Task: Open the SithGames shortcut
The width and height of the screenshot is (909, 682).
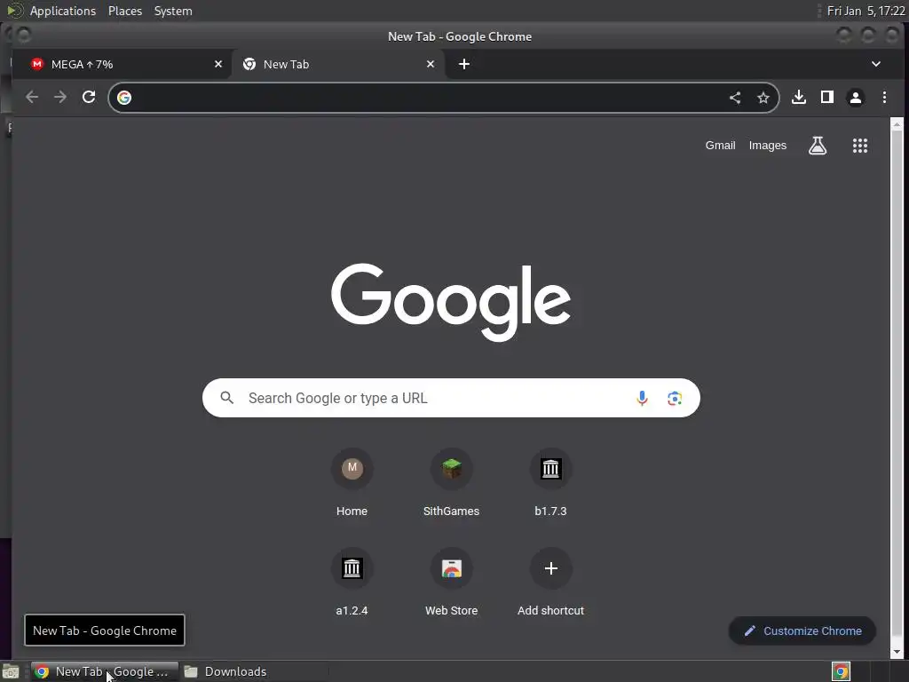Action: point(452,483)
